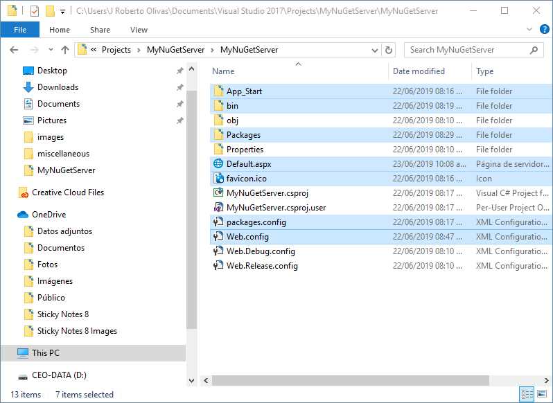Viewport: 553px width, 403px height.
Task: Select the CEO-DATA (D:) drive
Action: (x=59, y=375)
